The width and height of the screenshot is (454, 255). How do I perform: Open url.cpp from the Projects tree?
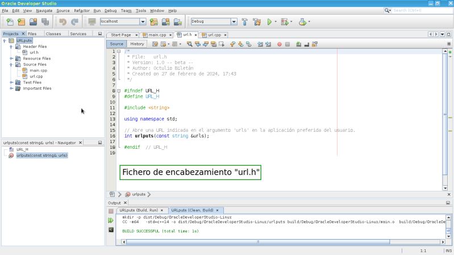[36, 76]
